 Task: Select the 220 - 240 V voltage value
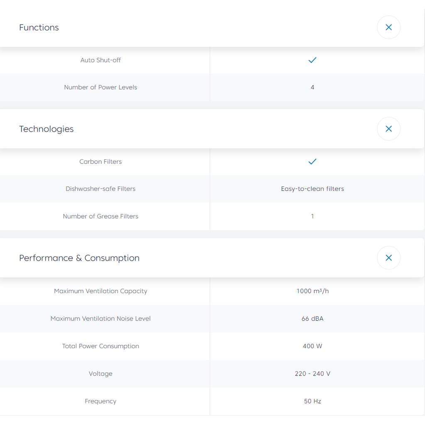point(313,374)
